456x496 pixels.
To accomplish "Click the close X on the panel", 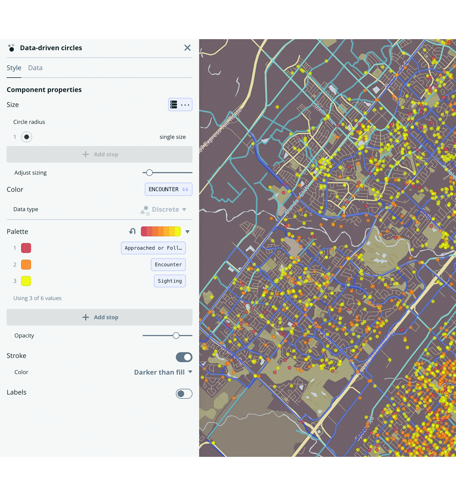I will (187, 48).
